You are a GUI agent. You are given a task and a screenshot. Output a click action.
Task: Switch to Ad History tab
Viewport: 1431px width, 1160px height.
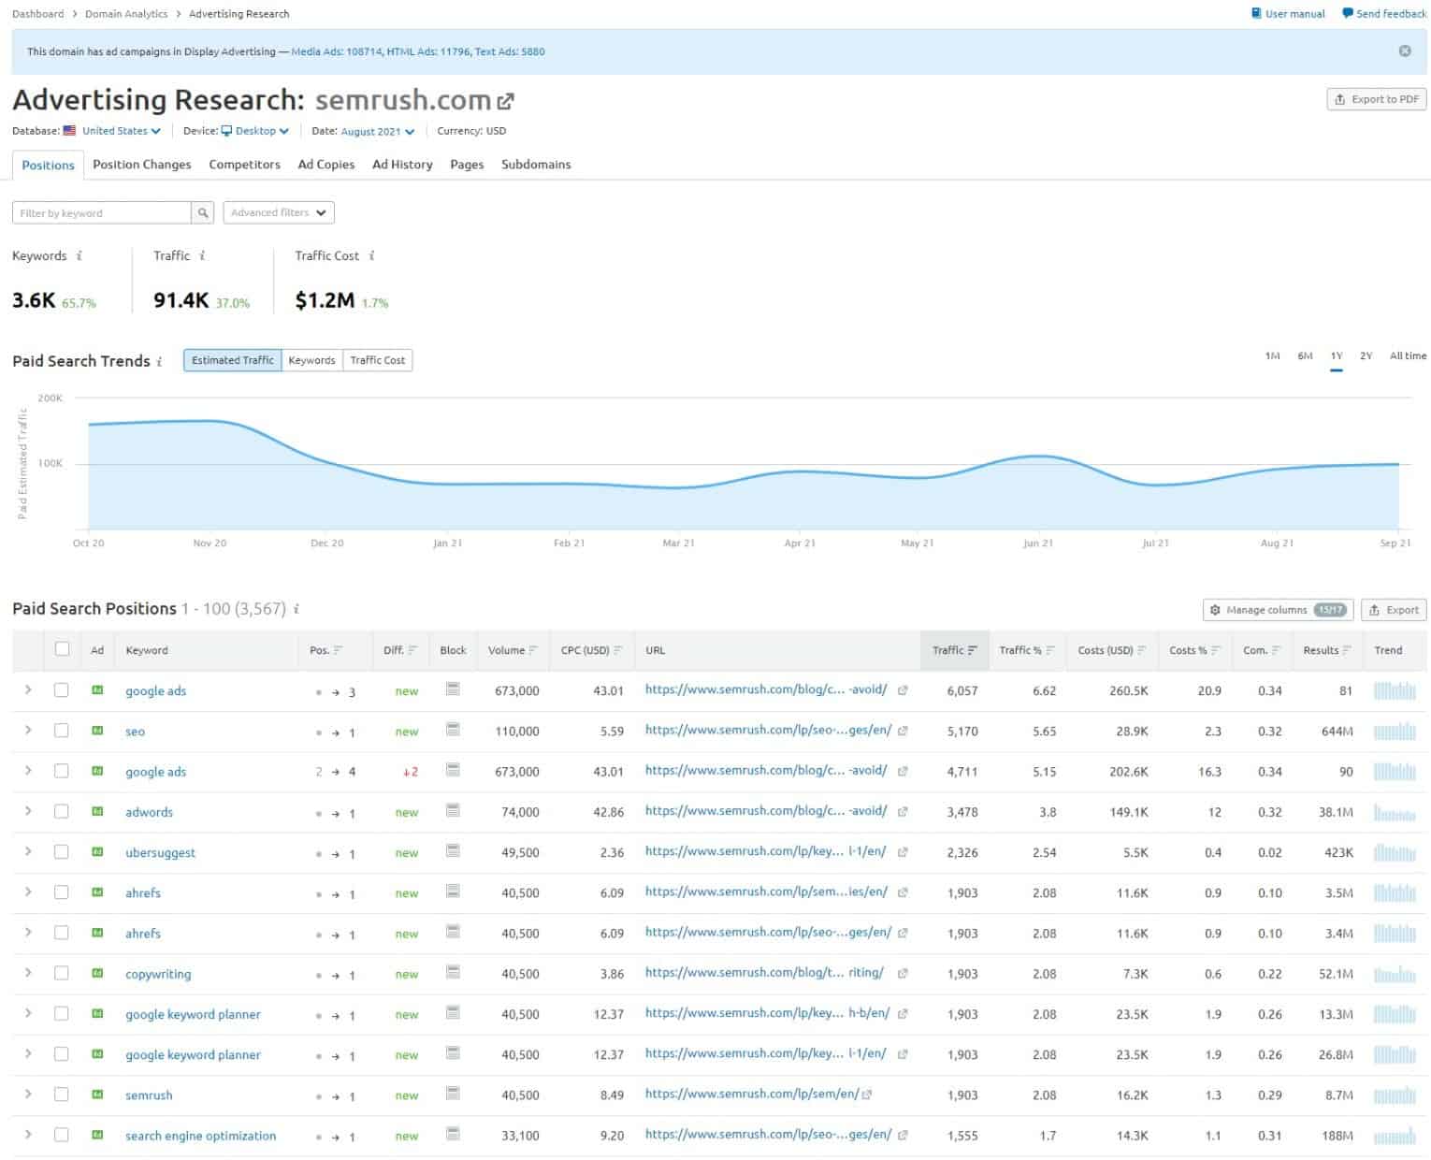(402, 165)
